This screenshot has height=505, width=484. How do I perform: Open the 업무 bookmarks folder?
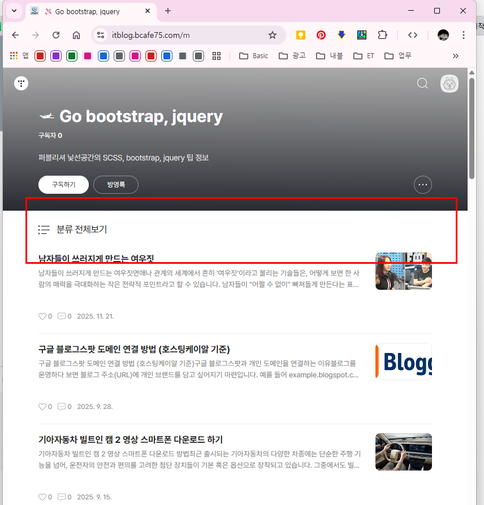point(398,56)
